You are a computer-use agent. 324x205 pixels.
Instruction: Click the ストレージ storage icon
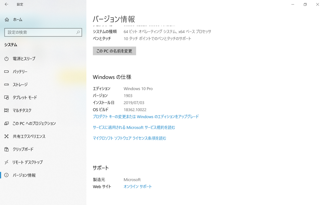coord(6,84)
